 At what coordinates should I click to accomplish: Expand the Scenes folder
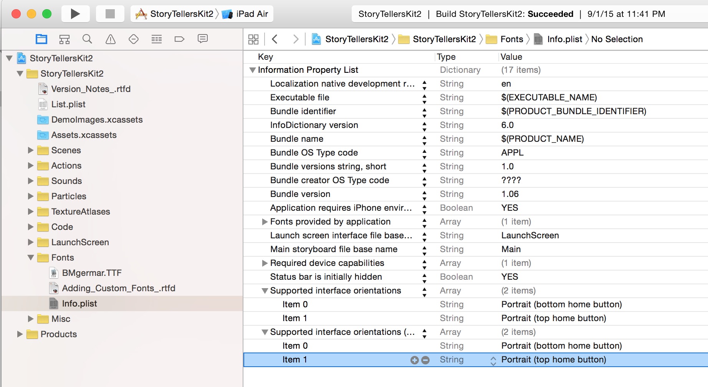31,150
